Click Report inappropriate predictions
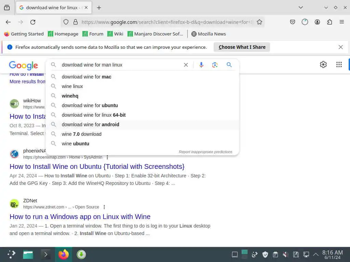350x262 pixels. [205, 152]
